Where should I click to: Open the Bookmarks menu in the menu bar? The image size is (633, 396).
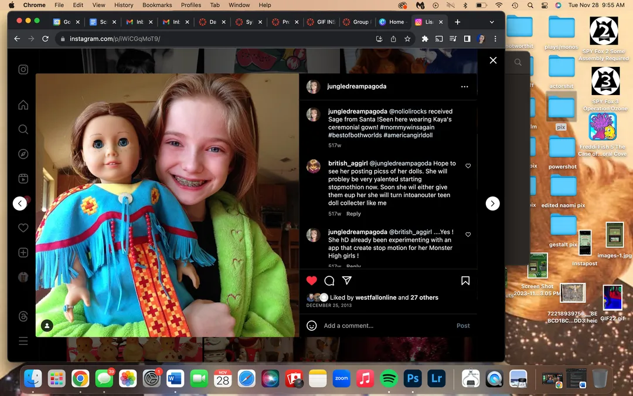pyautogui.click(x=157, y=5)
